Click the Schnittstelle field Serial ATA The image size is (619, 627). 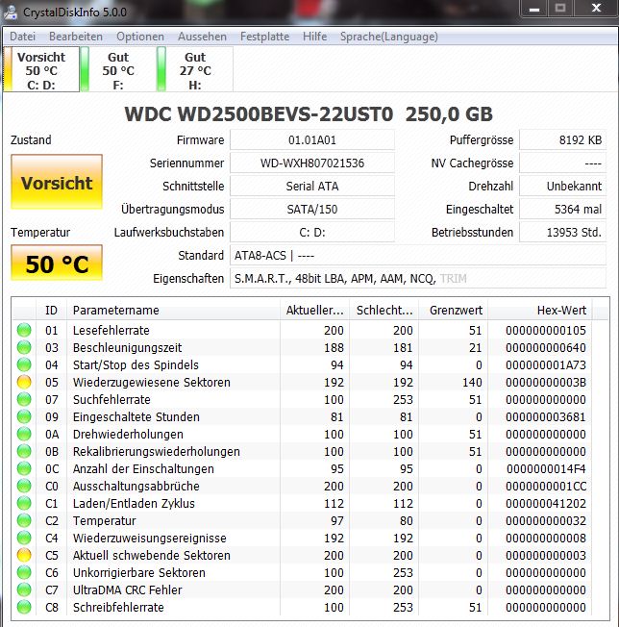[312, 186]
